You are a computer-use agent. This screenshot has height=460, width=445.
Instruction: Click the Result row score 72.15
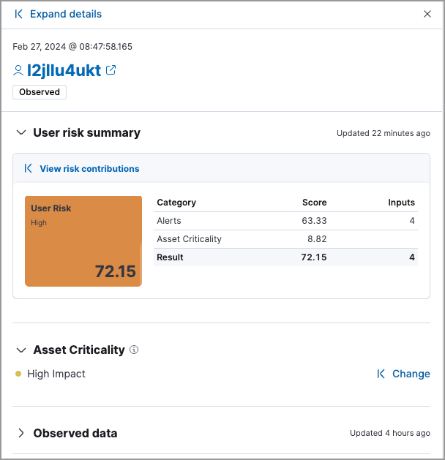[x=314, y=257]
